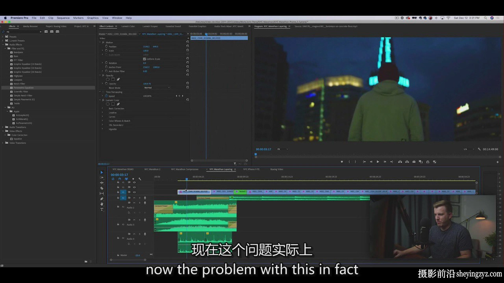Open NYC Marathon DEMO sequence tab
The width and height of the screenshot is (504, 283).
click(123, 169)
